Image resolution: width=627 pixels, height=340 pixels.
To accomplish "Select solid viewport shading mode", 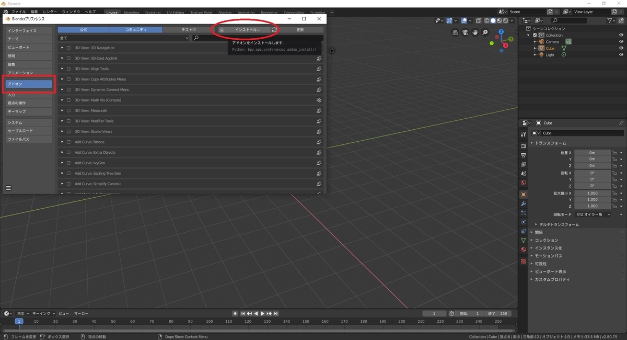I will click(x=493, y=20).
